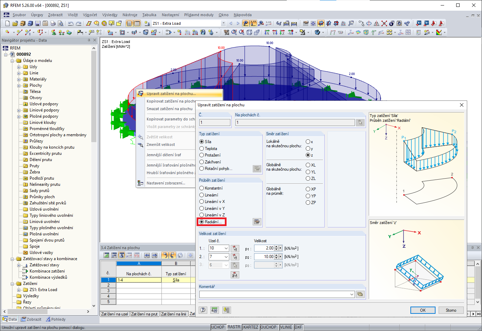Choose Zakřivení load type
The width and height of the screenshot is (482, 331).
[x=210, y=162]
